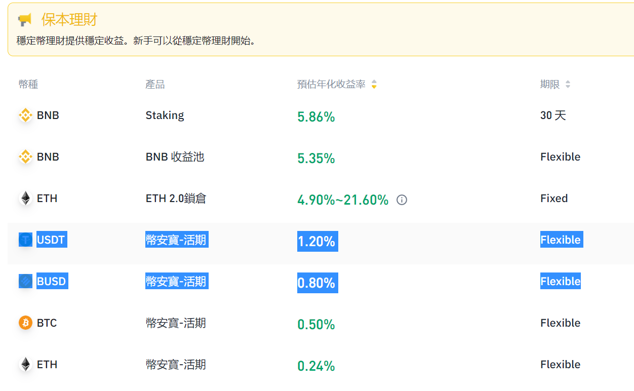The height and width of the screenshot is (391, 634).
Task: Click the BNB name in the Staking row
Action: click(48, 115)
